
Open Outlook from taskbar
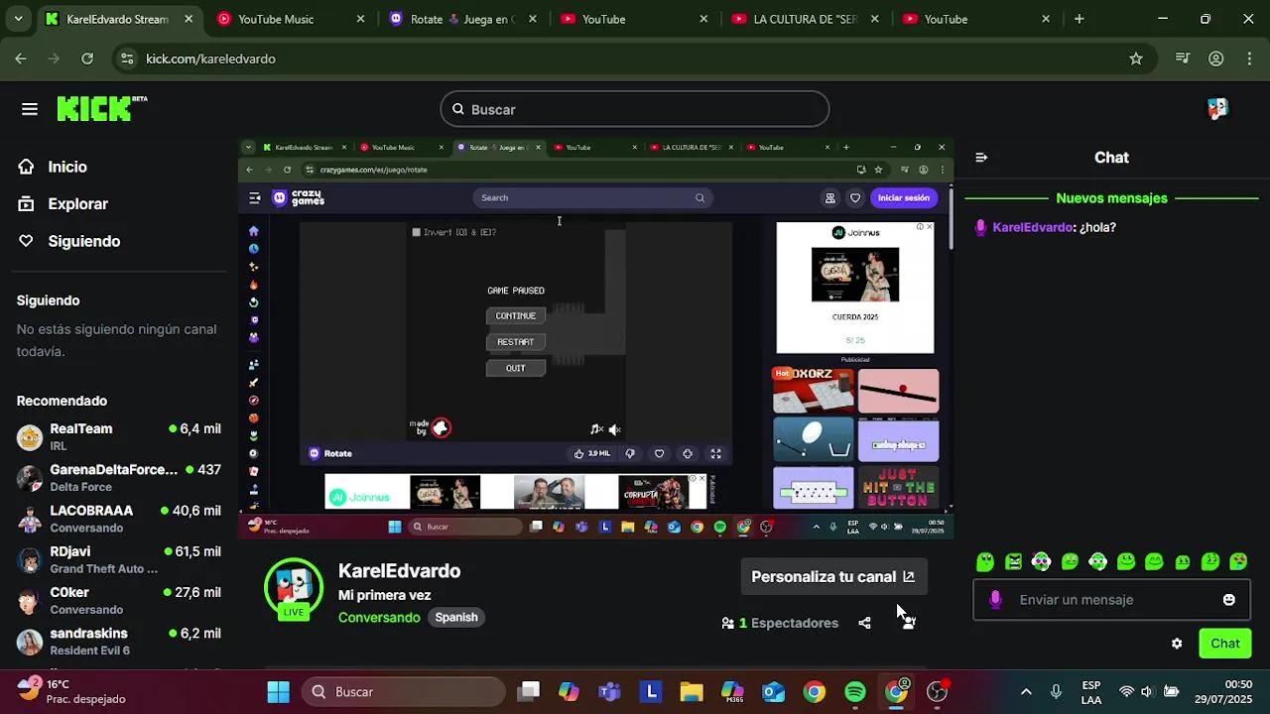[773, 691]
